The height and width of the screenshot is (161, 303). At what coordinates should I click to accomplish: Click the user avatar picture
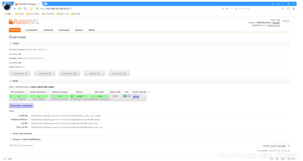point(7,6)
